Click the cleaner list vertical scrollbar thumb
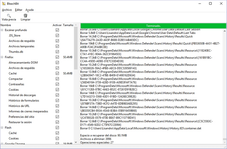 (x=76, y=48)
